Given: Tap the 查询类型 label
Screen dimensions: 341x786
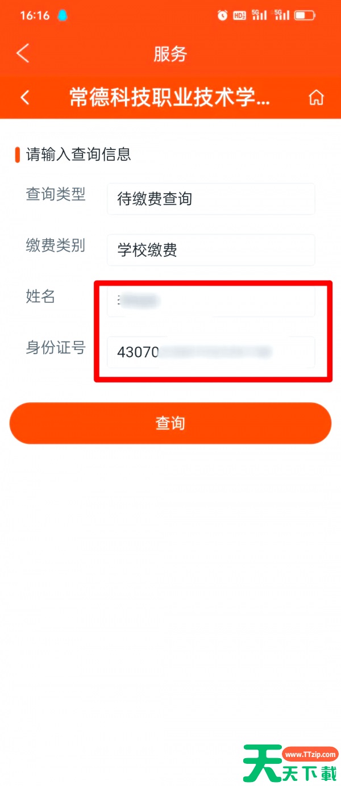Looking at the screenshot, I should [x=56, y=194].
